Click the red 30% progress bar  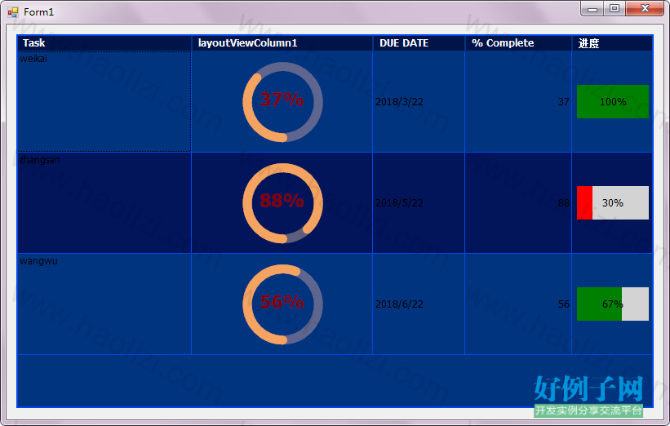[x=613, y=203]
